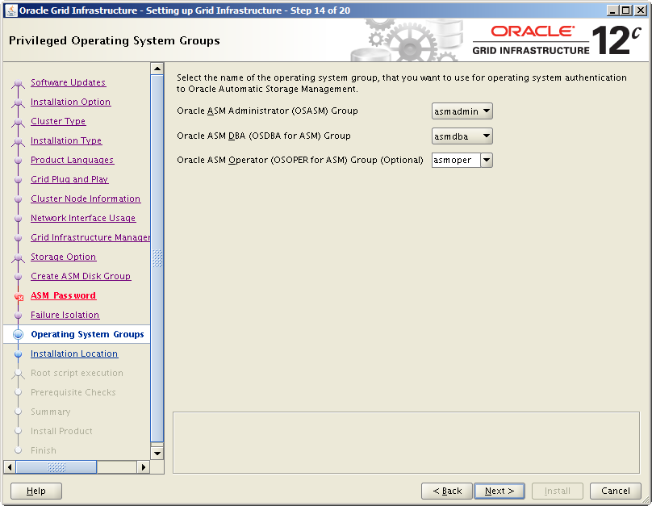Click the sidebar scroll down arrow
Screen dimensions: 652x506
coord(157,454)
